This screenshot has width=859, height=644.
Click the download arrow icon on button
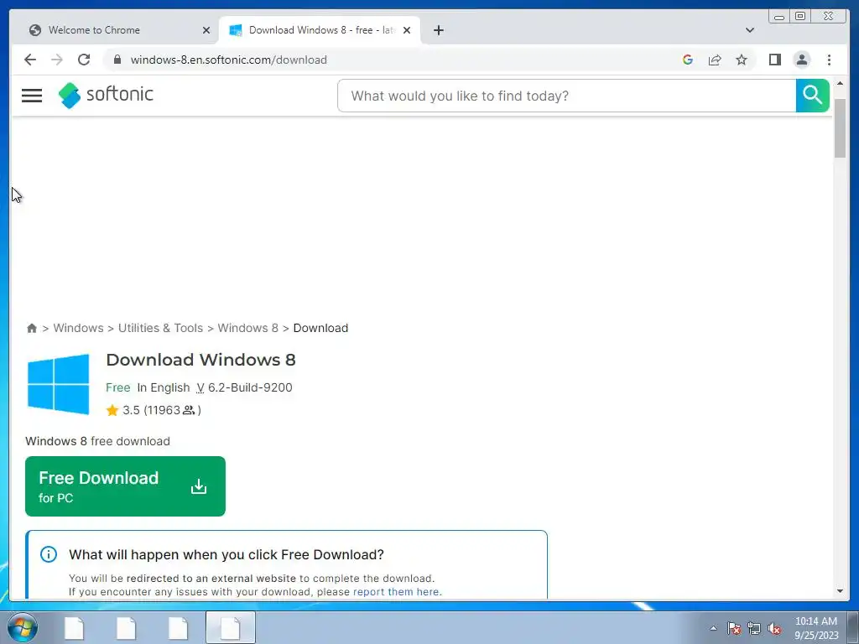tap(199, 486)
